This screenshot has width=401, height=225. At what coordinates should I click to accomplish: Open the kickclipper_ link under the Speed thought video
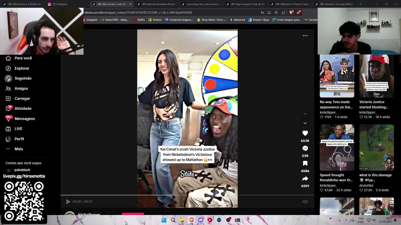(328, 185)
